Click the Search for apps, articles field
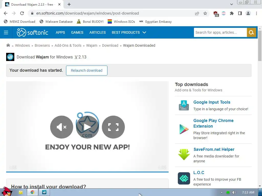The image size is (262, 196). point(220,32)
